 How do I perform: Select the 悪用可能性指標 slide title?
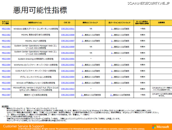pos(40,10)
